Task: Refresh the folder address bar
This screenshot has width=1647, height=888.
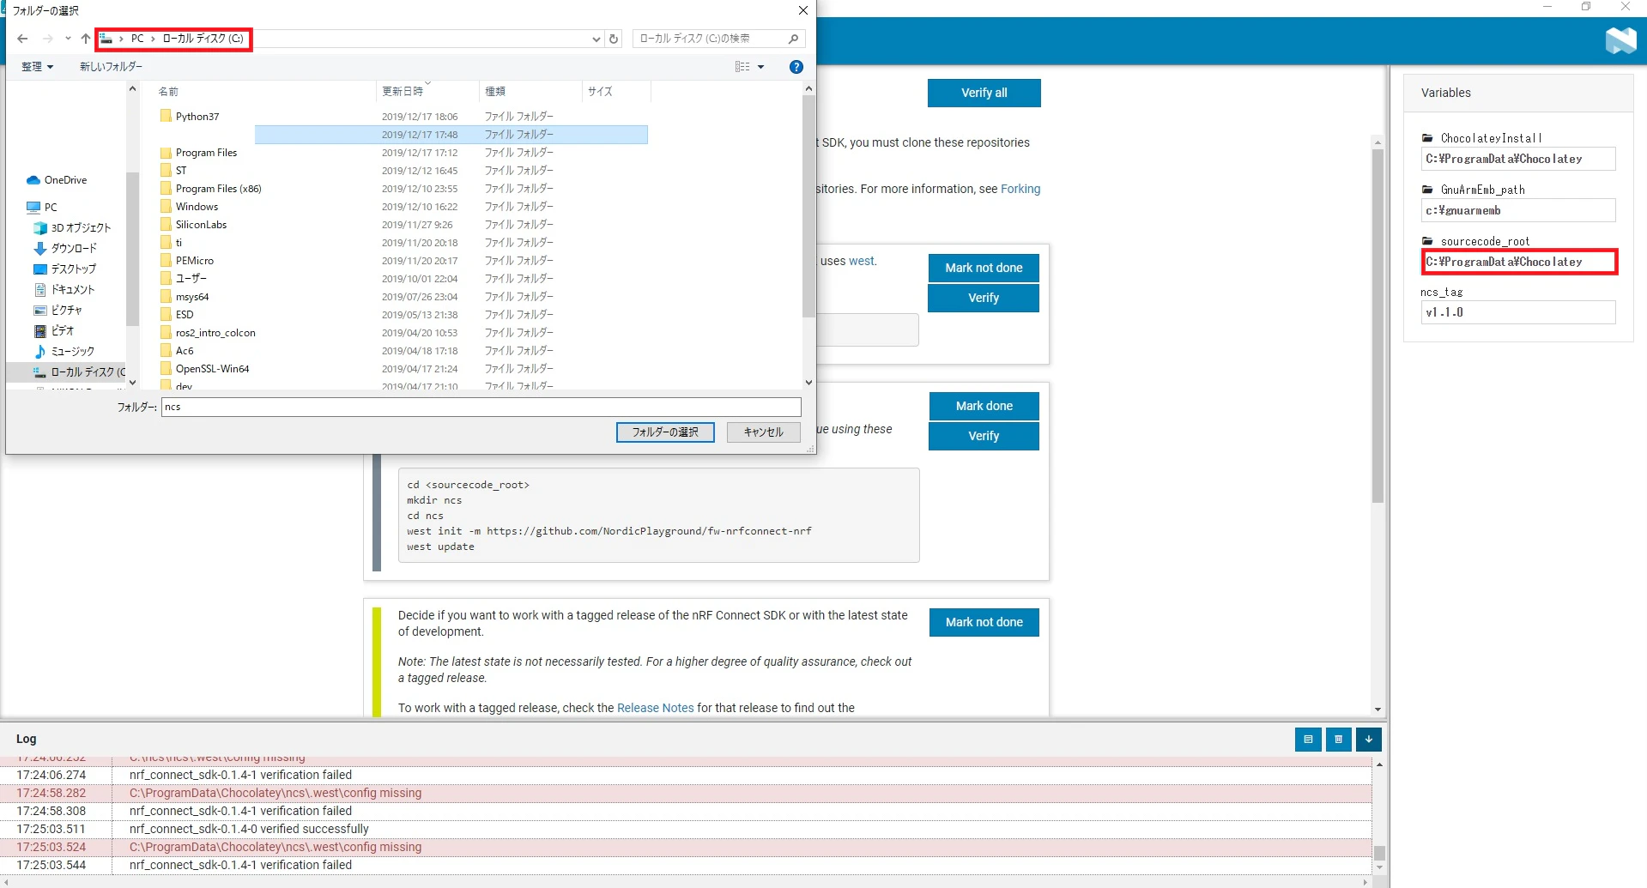Action: point(614,39)
